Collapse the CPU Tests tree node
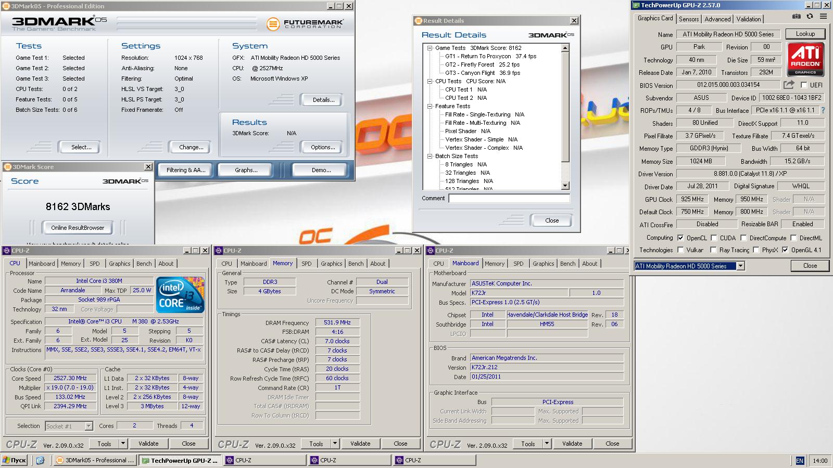The width and height of the screenshot is (833, 468). [430, 81]
